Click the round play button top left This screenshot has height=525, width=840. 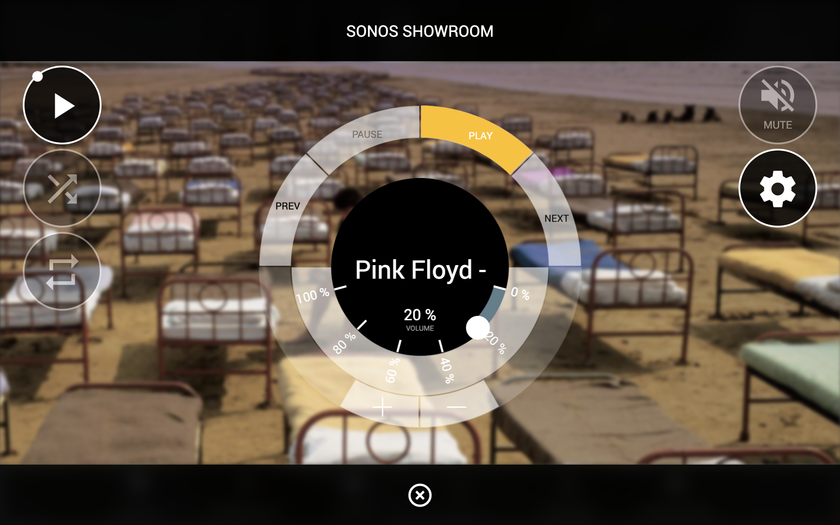pyautogui.click(x=62, y=105)
